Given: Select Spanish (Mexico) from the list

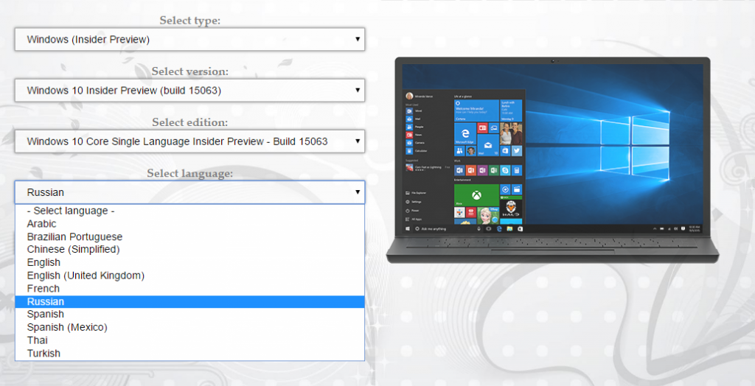Looking at the screenshot, I should 67,327.
